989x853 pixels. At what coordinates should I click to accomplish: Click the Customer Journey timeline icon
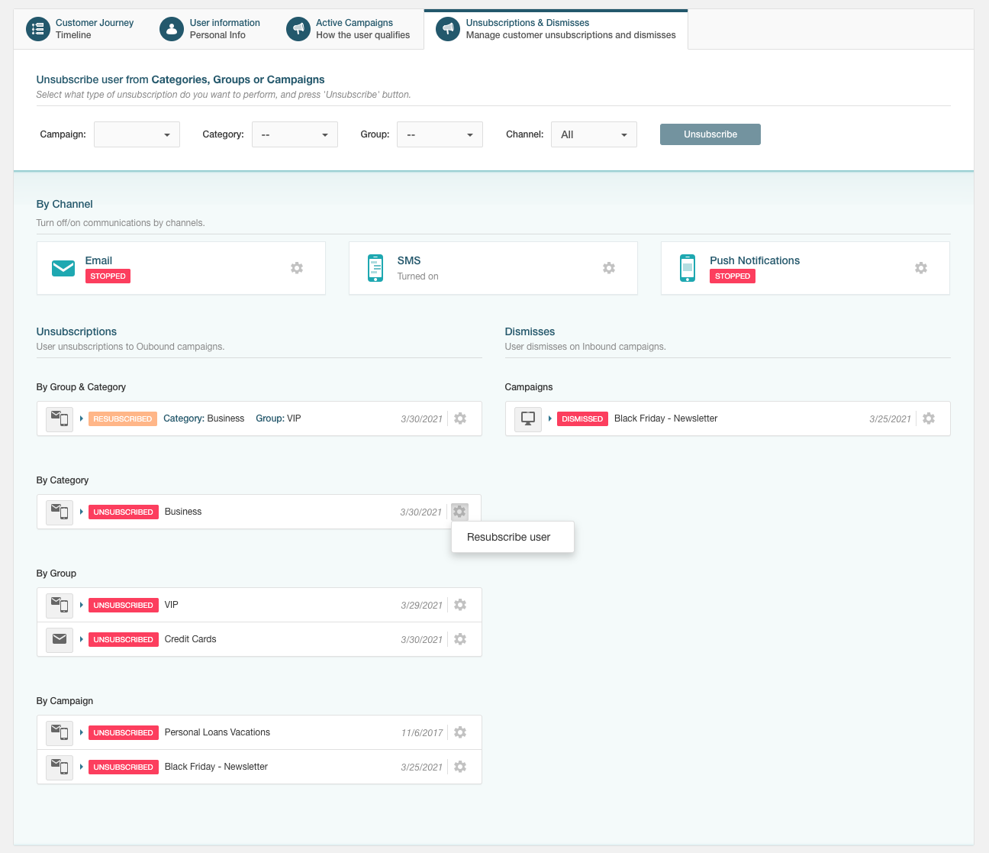pyautogui.click(x=37, y=29)
